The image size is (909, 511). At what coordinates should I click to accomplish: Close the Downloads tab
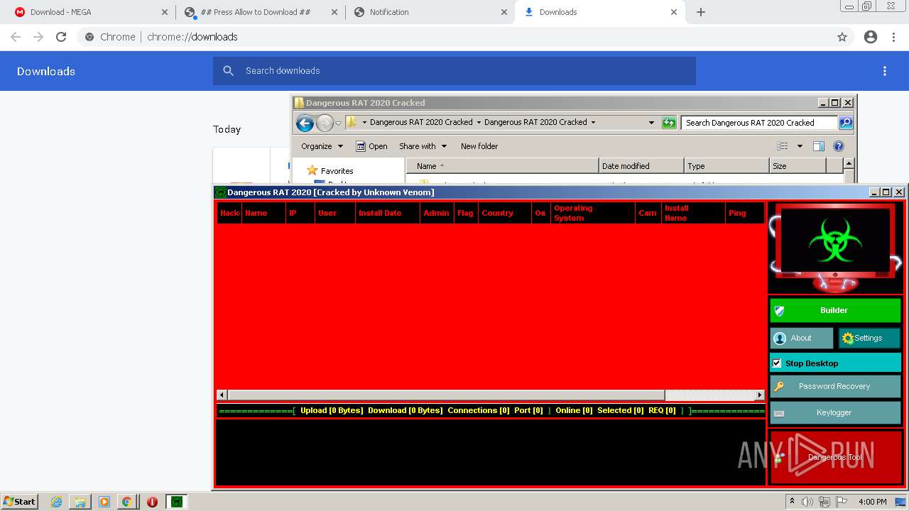click(x=674, y=12)
